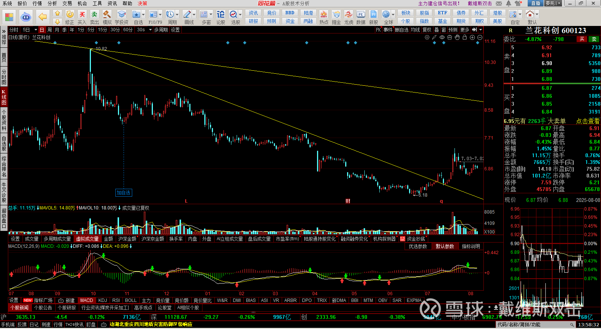Open the dropdown arrow beside 自定 icon
Image resolution: width=601 pixels, height=329 pixels.
click(x=520, y=15)
